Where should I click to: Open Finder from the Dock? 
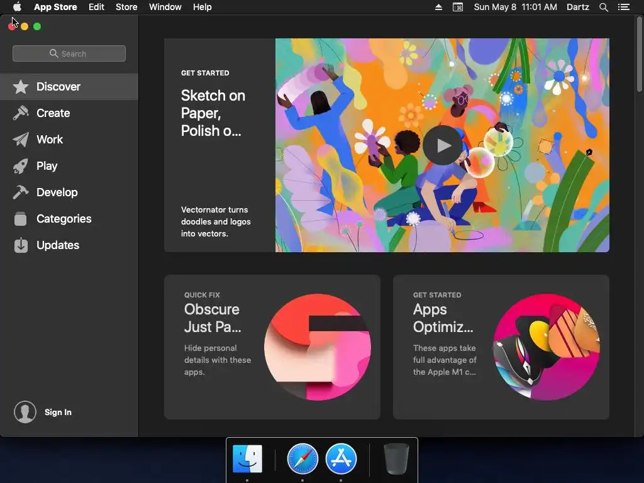[x=247, y=458]
